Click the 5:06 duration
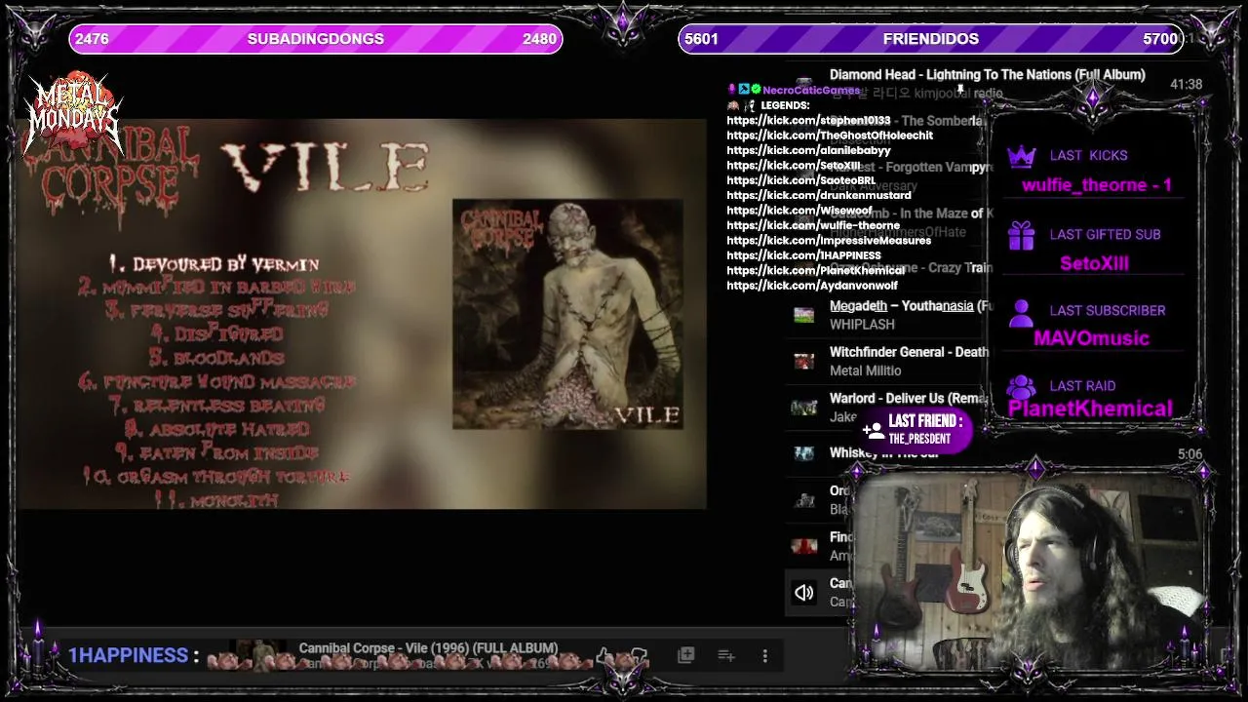The height and width of the screenshot is (702, 1248). click(x=1189, y=454)
